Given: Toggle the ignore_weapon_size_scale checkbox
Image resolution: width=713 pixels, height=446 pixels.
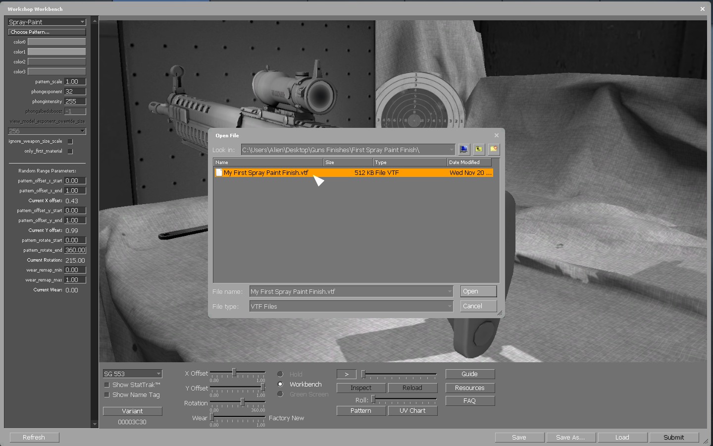Looking at the screenshot, I should 70,141.
